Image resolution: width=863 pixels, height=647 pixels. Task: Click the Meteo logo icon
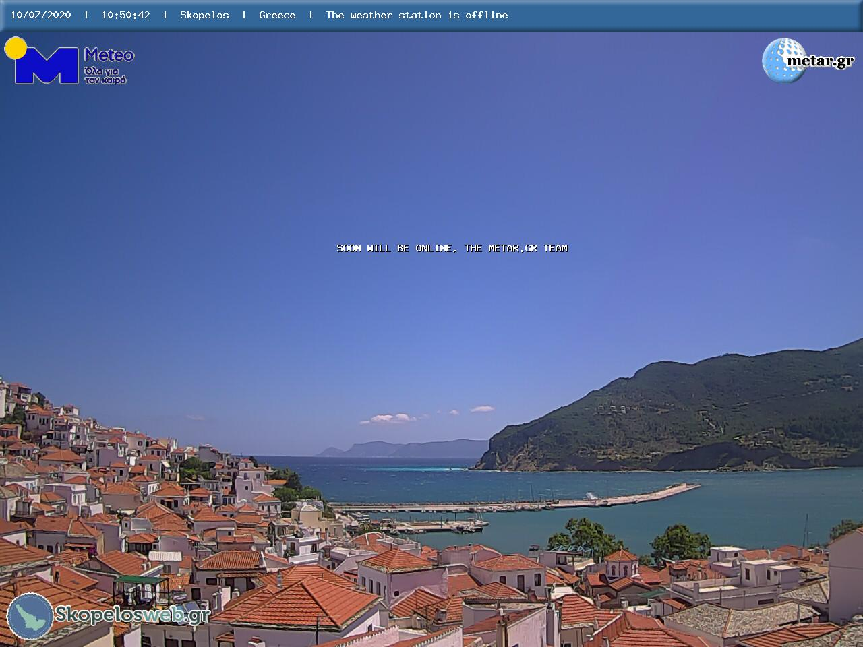pos(42,61)
